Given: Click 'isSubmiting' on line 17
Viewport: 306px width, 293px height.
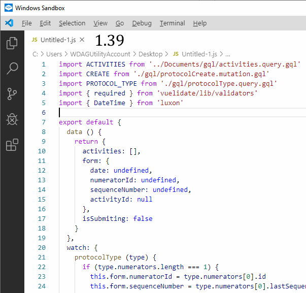Looking at the screenshot, I should (x=104, y=219).
